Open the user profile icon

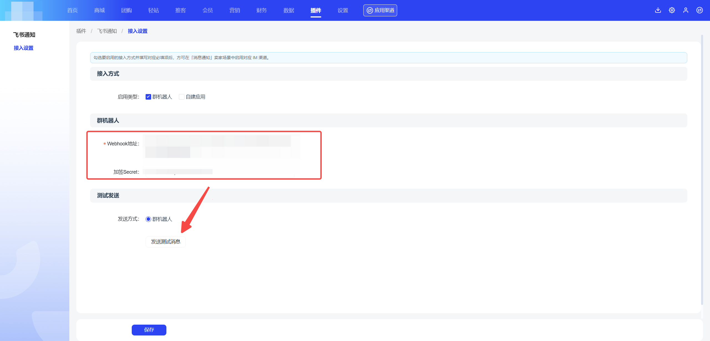pos(686,10)
